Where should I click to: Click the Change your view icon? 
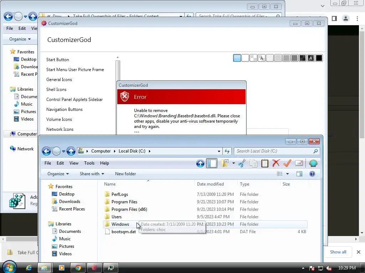[280, 173]
